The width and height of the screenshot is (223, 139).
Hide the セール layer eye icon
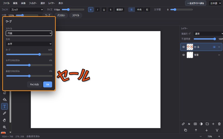[184, 47]
